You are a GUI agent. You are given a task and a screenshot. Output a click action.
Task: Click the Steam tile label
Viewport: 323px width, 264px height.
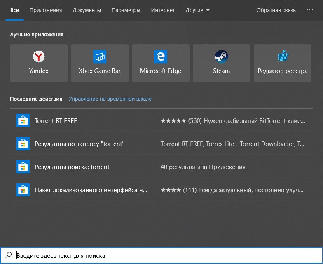click(222, 71)
